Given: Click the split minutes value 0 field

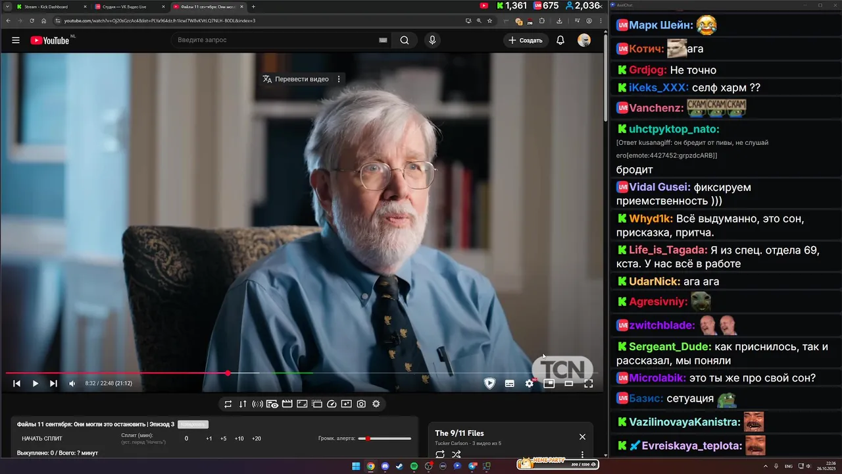Looking at the screenshot, I should 186,438.
